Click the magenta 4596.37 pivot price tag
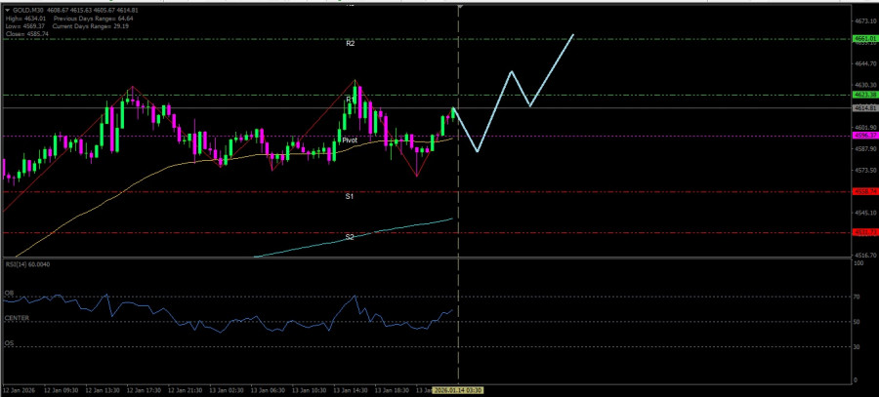 (x=862, y=136)
